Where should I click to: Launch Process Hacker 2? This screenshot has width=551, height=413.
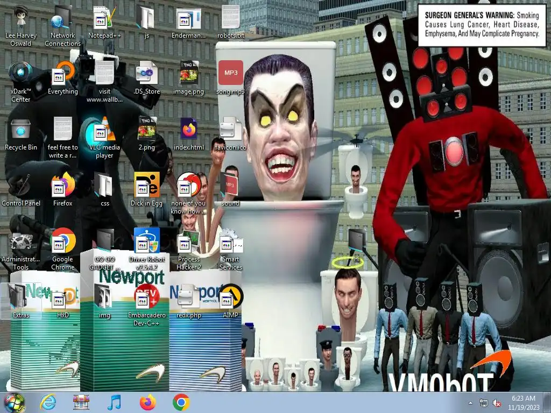pyautogui.click(x=188, y=250)
